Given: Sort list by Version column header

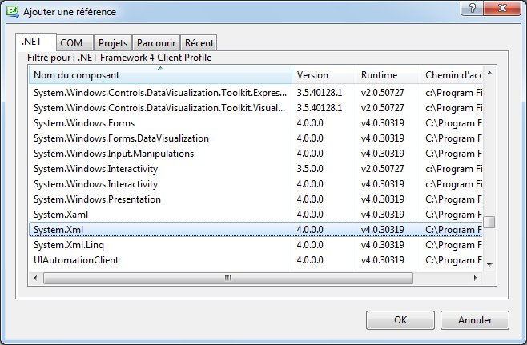Looking at the screenshot, I should [323, 75].
